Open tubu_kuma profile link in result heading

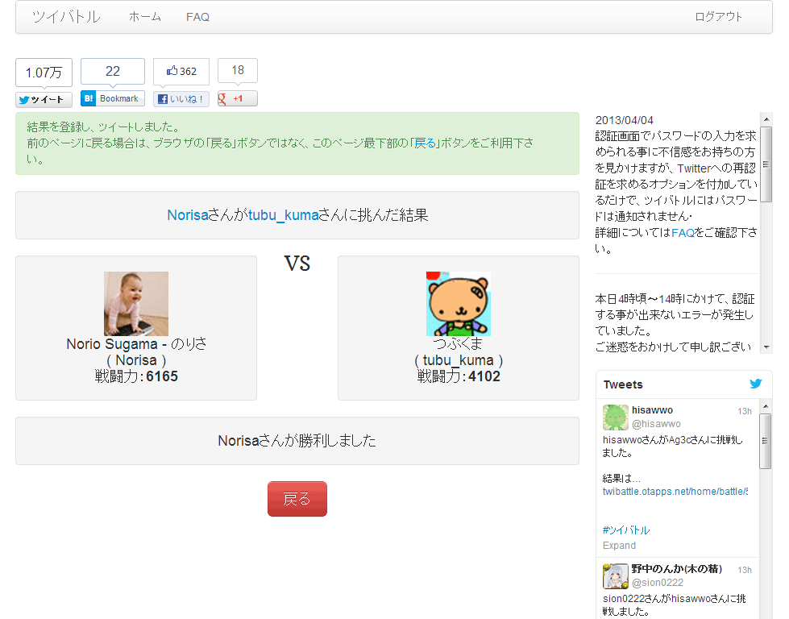[x=284, y=215]
